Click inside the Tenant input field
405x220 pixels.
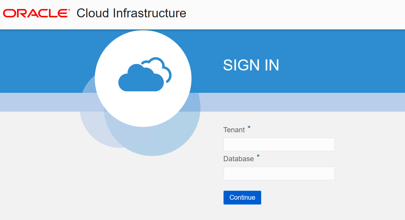coord(279,144)
